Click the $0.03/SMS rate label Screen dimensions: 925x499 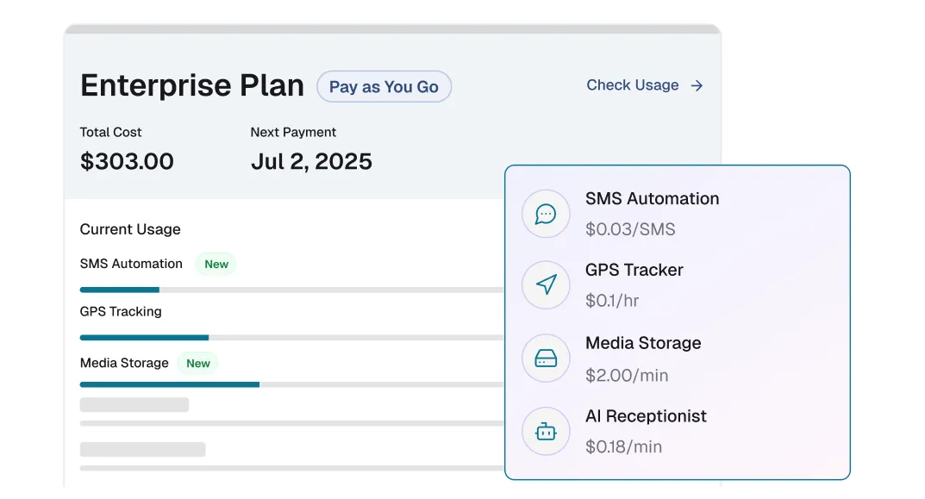(630, 229)
